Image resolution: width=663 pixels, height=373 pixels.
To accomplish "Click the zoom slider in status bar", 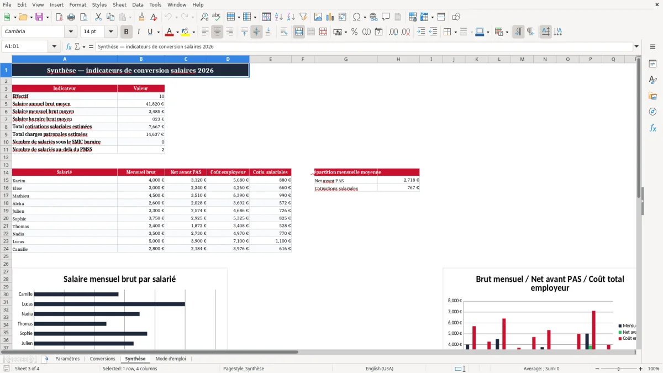I will click(x=619, y=369).
